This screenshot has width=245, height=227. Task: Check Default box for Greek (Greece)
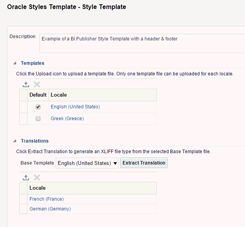38,119
